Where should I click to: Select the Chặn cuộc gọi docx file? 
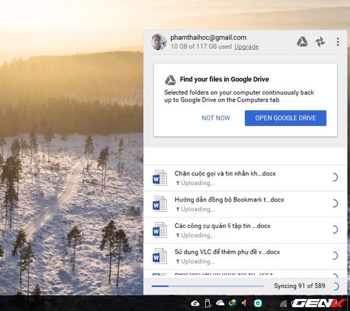[x=245, y=178]
